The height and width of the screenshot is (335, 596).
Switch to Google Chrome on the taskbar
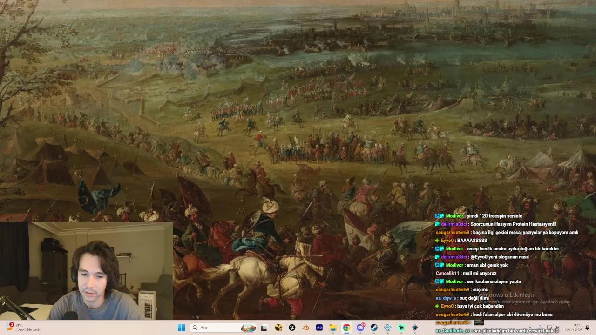346,328
